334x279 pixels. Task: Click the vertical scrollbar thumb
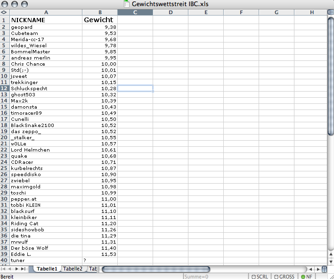330,76
